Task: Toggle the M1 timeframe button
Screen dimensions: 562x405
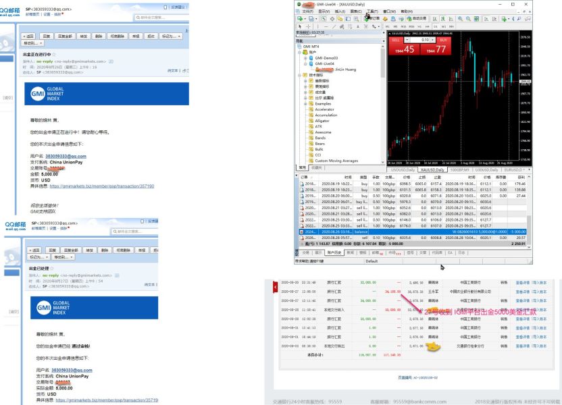Action: [x=388, y=26]
